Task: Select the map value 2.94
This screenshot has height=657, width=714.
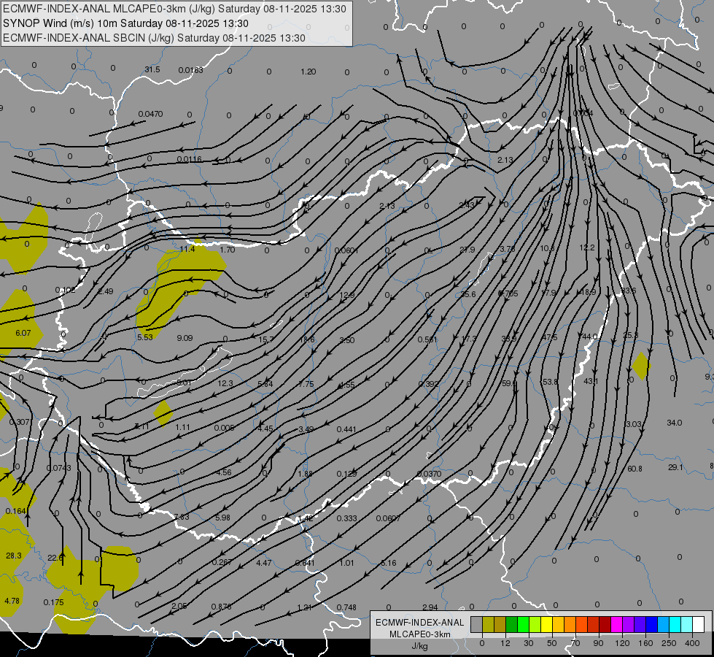Action: click(x=430, y=607)
